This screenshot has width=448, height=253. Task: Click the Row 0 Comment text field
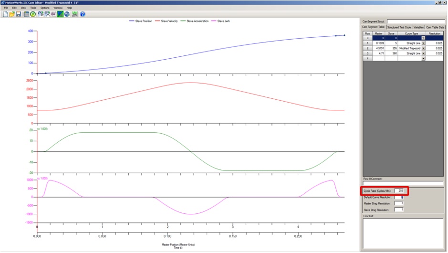pyautogui.click(x=403, y=183)
